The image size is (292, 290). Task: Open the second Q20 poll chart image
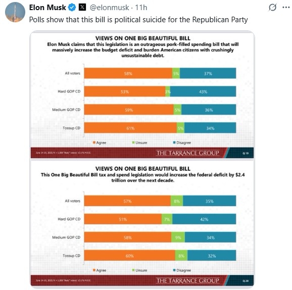click(142, 223)
